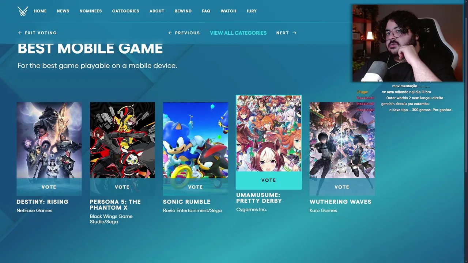Click the PERSONA 5: THE PHANTOM X title
Image resolution: width=468 pixels, height=263 pixels.
tap(115, 205)
